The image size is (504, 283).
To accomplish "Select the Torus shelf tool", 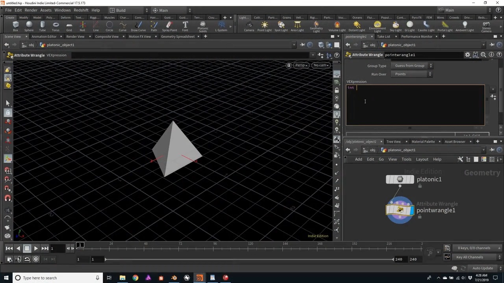I will (x=56, y=26).
